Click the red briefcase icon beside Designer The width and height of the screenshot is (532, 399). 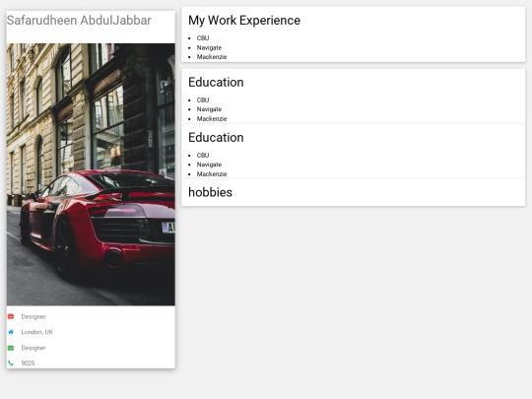click(x=11, y=316)
